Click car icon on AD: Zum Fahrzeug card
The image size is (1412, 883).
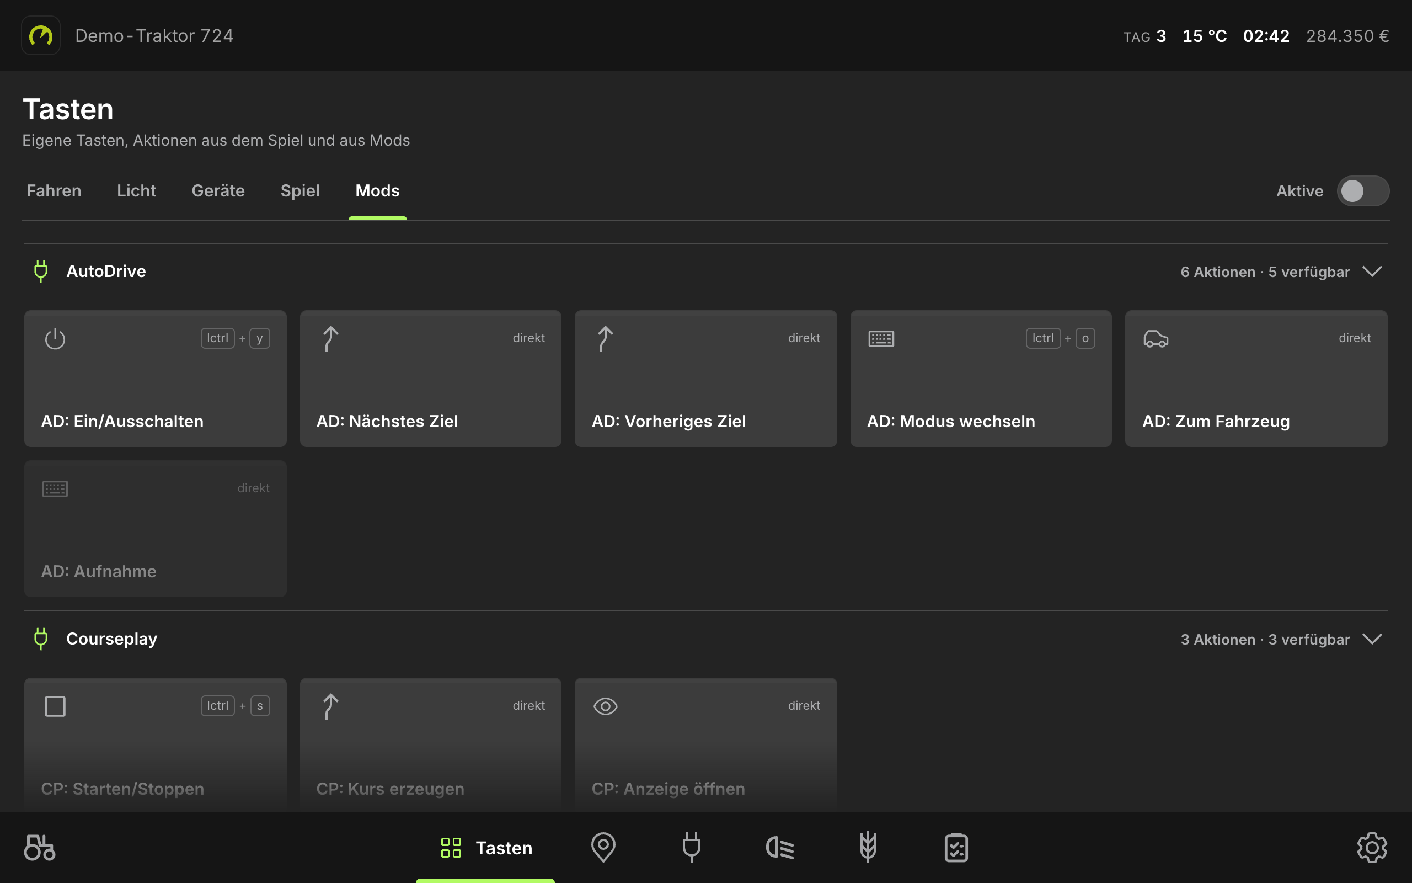pyautogui.click(x=1156, y=339)
